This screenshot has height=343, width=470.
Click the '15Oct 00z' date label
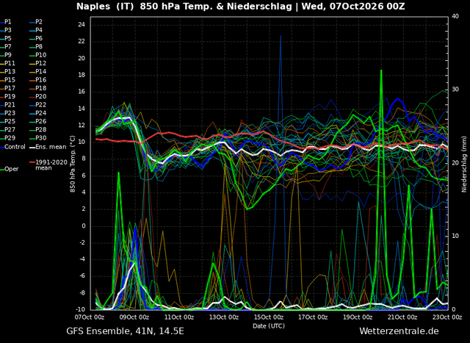click(270, 317)
